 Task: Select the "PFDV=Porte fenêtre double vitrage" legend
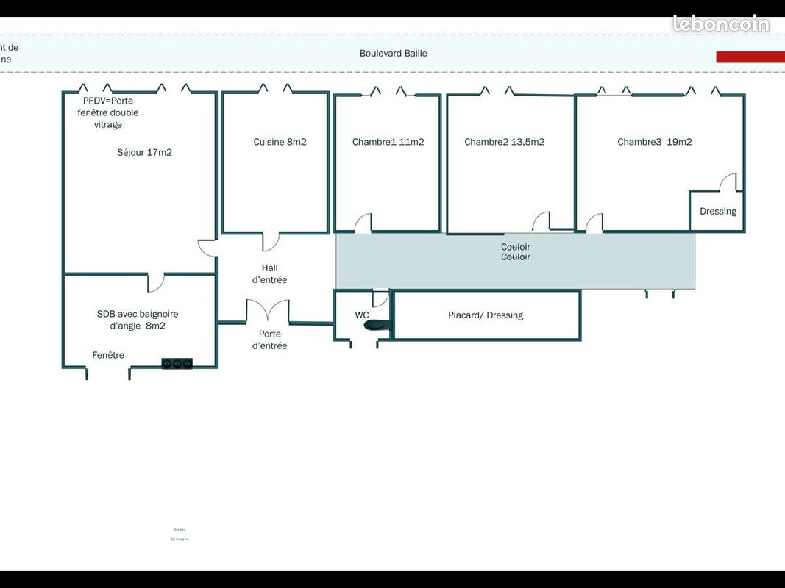click(x=107, y=112)
